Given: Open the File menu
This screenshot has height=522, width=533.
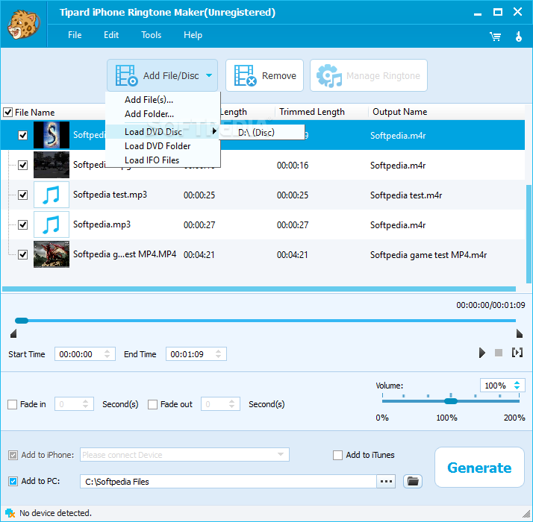Looking at the screenshot, I should [75, 35].
